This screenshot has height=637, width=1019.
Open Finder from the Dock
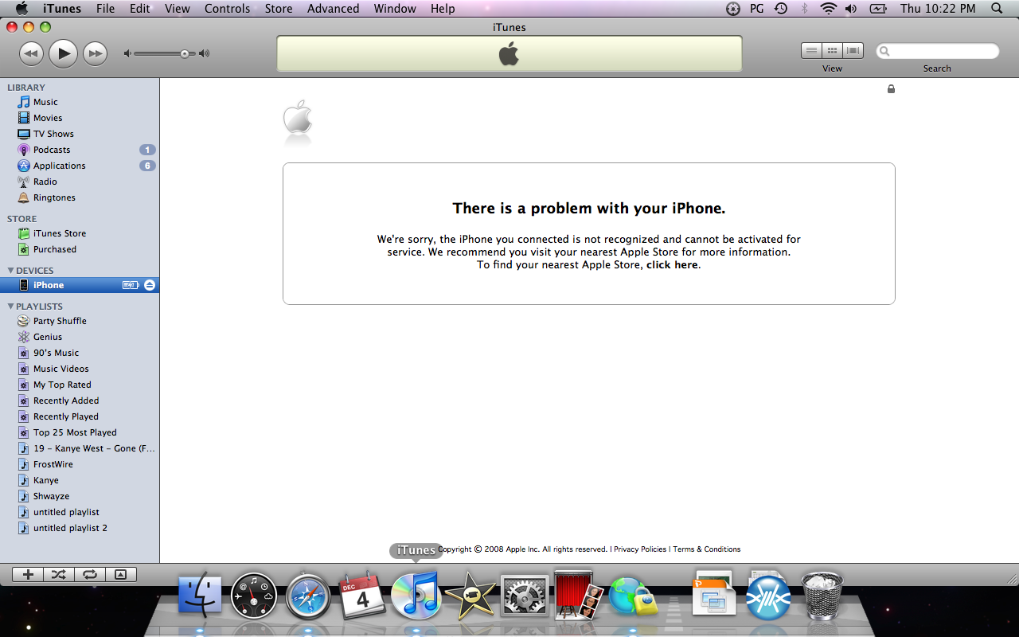tap(200, 595)
